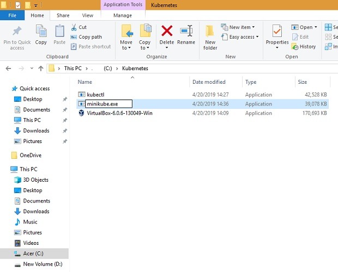338x272 pixels.
Task: Click the Copy icon in Clipboard group
Action: click(41, 32)
